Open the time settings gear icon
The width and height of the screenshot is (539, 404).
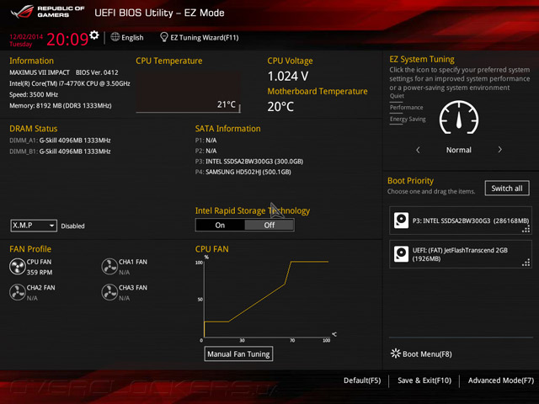(94, 35)
